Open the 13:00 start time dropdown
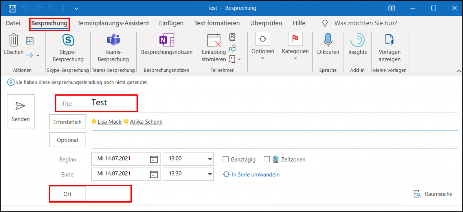This screenshot has height=212, width=463. click(210, 159)
